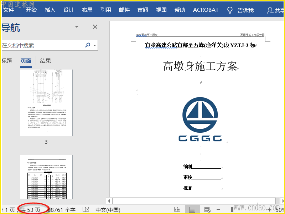Select page 3 thumbnail in navigation pane
The height and width of the screenshot is (214, 285).
point(46,103)
